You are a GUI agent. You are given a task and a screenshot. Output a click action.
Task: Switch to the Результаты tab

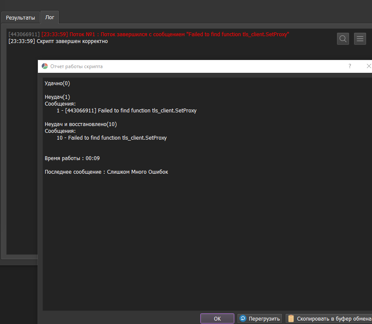(x=20, y=18)
